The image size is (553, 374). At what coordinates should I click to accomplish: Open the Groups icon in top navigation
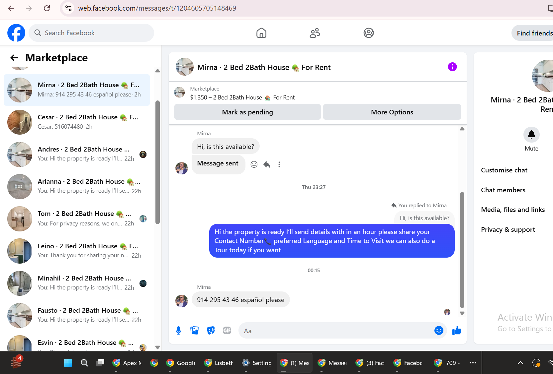[369, 33]
